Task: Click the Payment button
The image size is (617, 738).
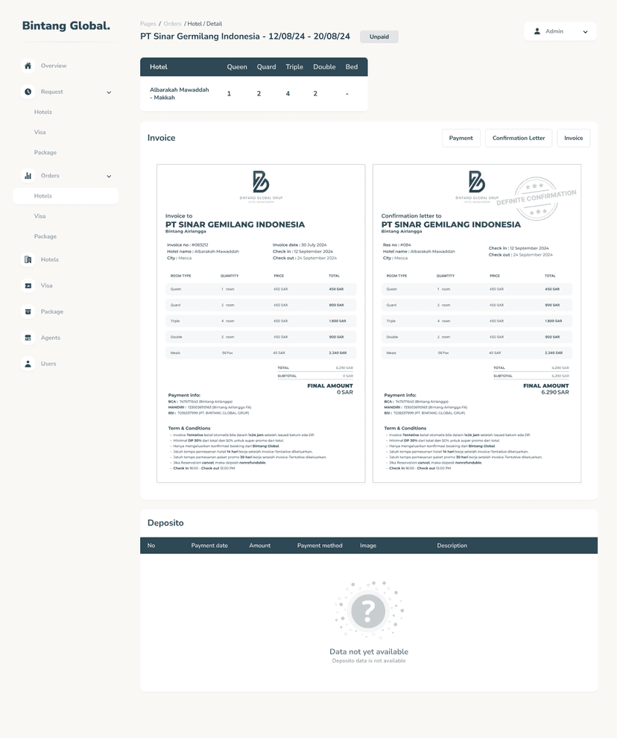Action: [x=461, y=138]
